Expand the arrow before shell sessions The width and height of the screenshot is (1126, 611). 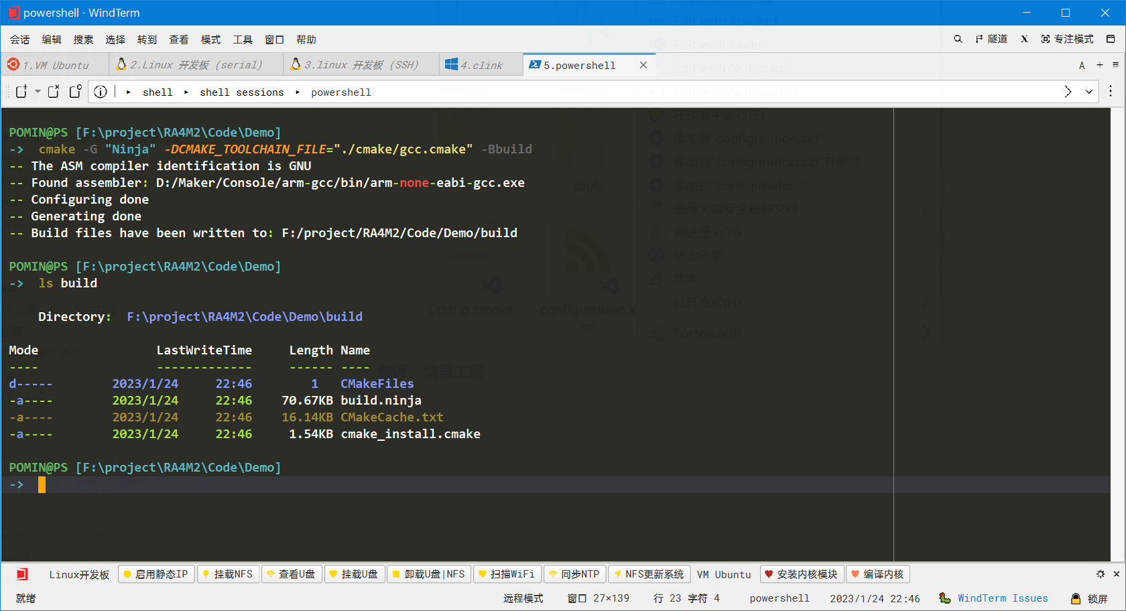[186, 92]
